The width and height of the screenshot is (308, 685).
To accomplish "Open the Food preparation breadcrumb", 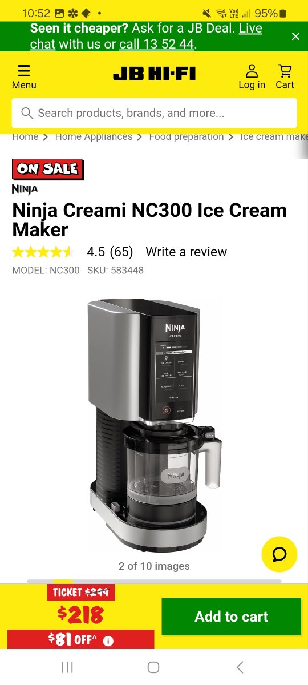I will coord(187,137).
